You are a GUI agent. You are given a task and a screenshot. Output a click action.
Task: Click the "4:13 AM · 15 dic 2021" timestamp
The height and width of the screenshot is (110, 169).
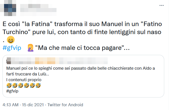tap(23, 104)
